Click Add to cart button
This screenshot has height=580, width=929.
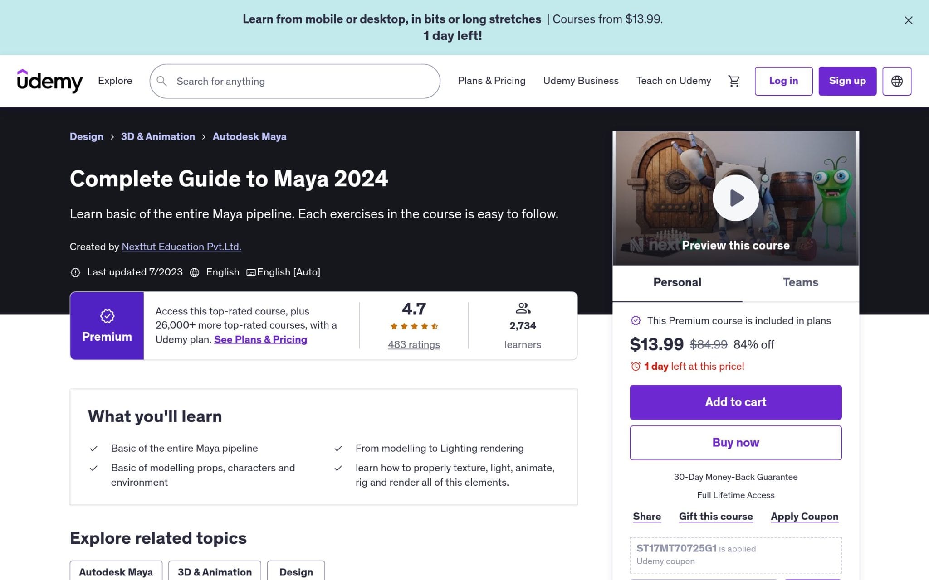click(736, 402)
